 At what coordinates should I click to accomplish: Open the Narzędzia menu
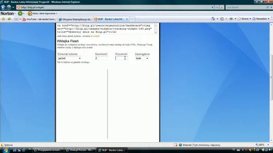tap(261, 19)
